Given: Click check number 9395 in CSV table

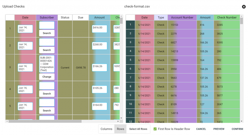Looking at the screenshot, I should click(x=227, y=42).
